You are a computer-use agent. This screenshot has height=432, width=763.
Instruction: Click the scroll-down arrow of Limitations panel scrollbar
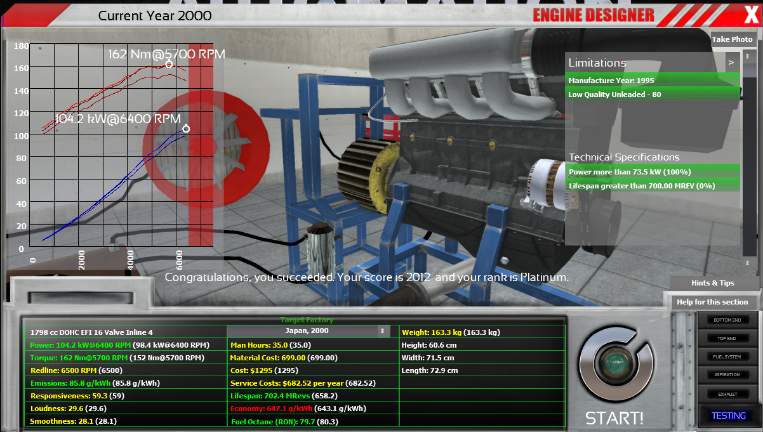coord(747,263)
